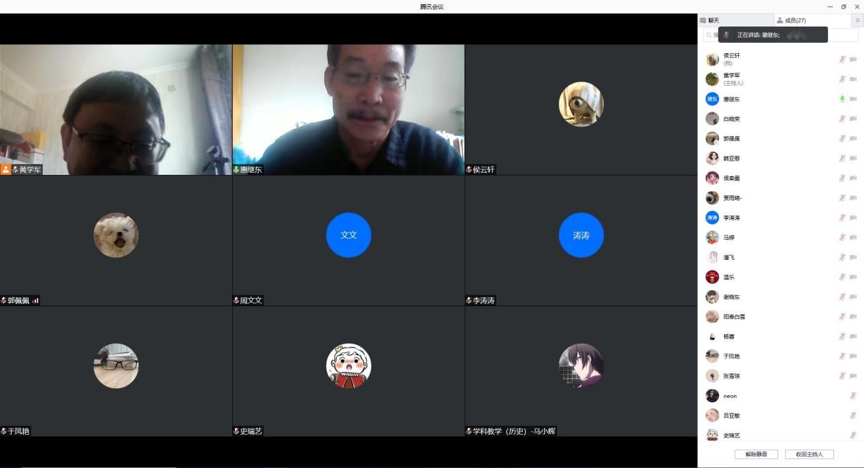
Task: Click the camera icon beside 郭佩佩 in list
Action: coord(853,138)
